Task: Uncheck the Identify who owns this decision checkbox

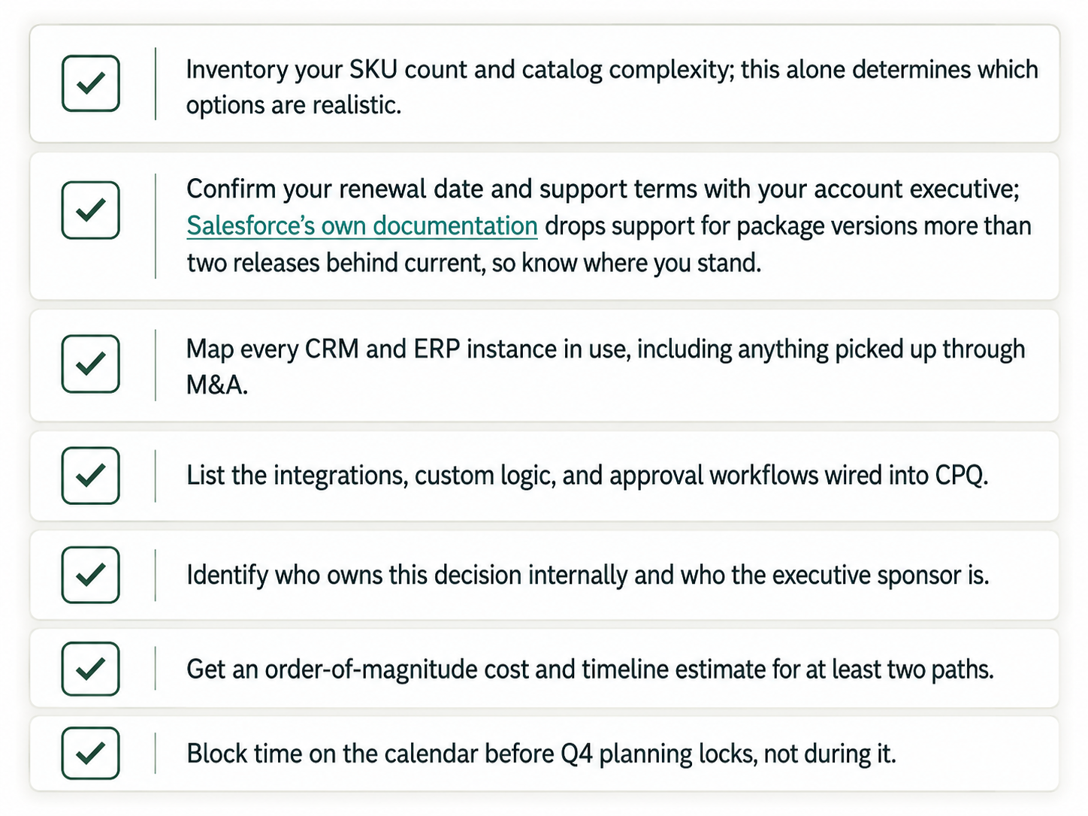Action: coord(91,575)
